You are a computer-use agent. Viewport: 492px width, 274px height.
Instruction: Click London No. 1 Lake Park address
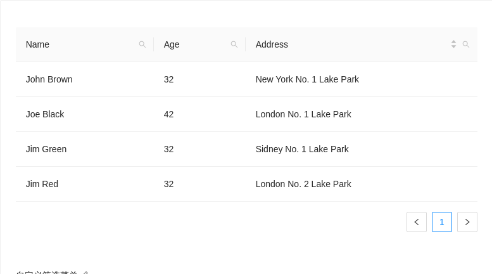coord(303,114)
